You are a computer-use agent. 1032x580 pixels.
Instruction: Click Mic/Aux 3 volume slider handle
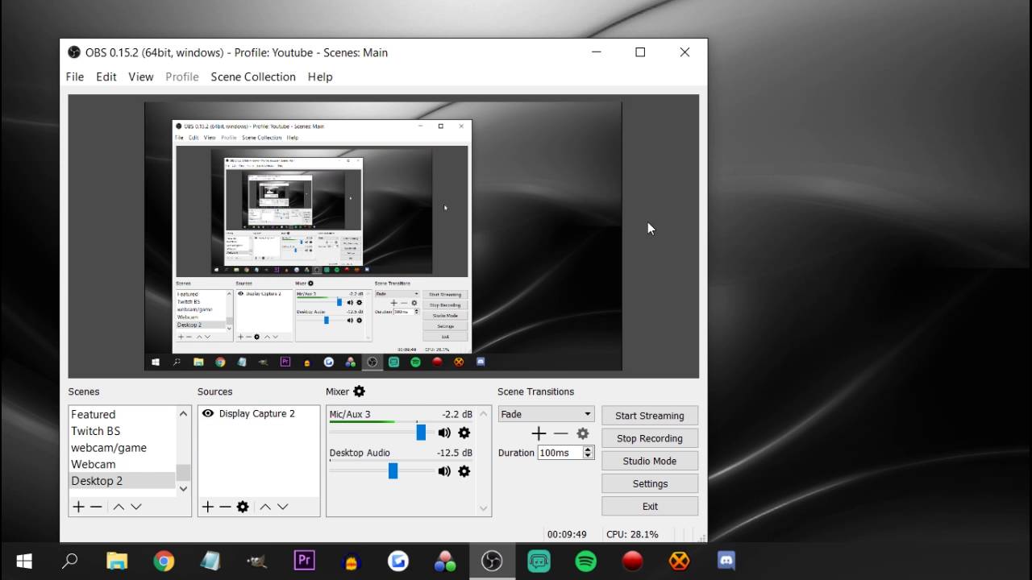point(421,433)
